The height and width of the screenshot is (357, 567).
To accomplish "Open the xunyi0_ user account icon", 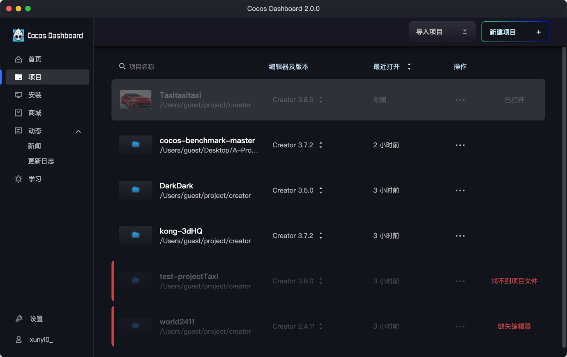I will pyautogui.click(x=18, y=339).
